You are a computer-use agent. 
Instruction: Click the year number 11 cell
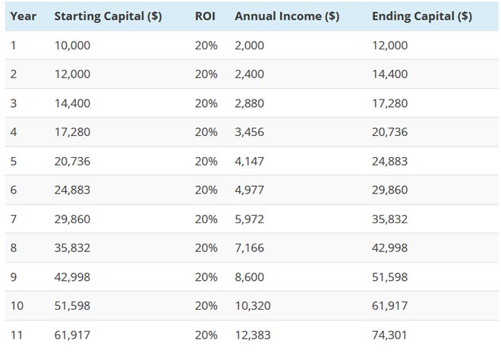coord(16,334)
